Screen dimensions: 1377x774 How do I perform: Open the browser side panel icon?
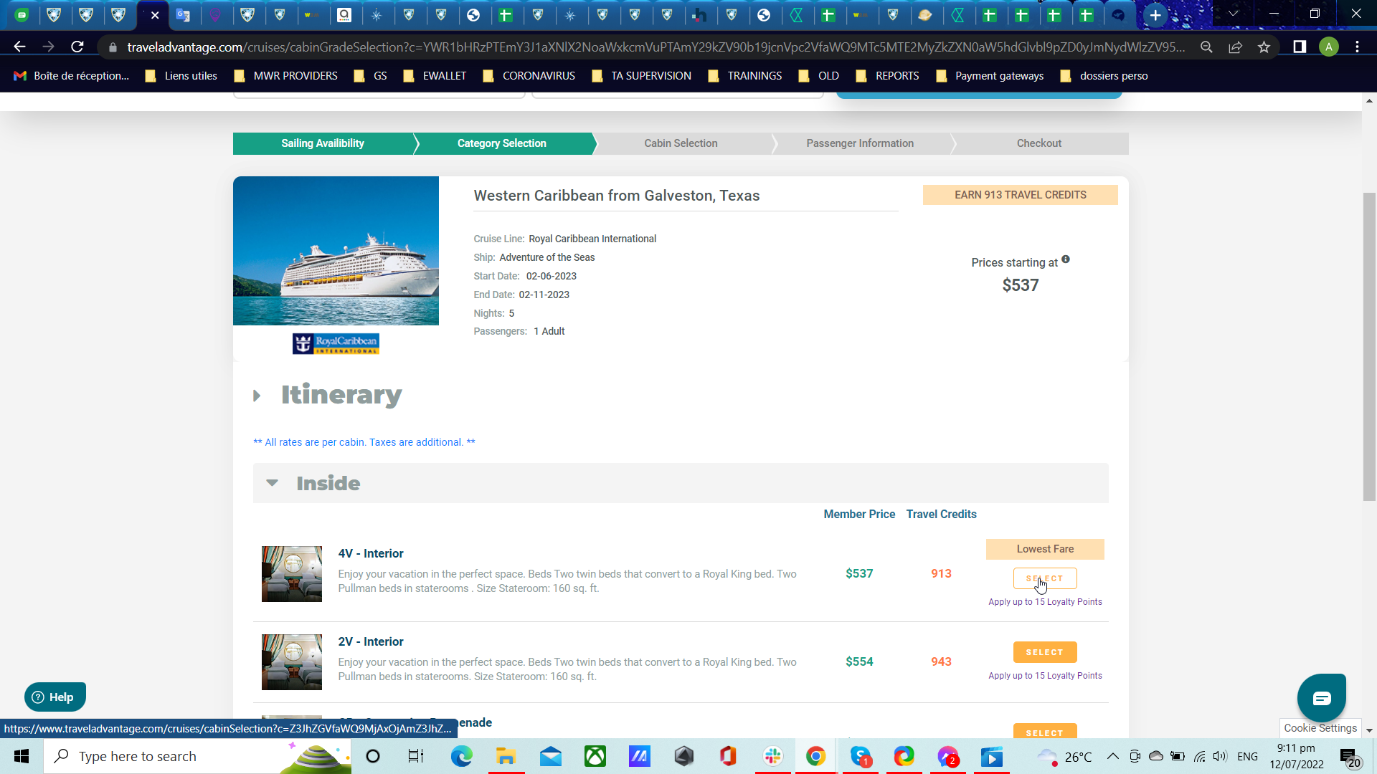tap(1299, 47)
